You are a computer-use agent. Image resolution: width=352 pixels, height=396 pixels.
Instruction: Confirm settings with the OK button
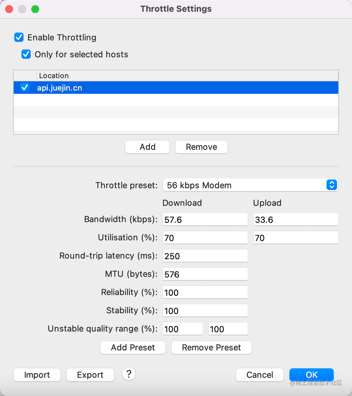coord(311,375)
